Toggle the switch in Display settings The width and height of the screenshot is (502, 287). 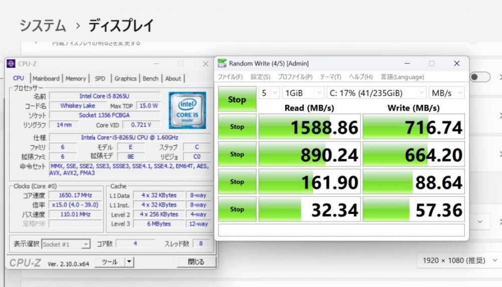[x=480, y=77]
